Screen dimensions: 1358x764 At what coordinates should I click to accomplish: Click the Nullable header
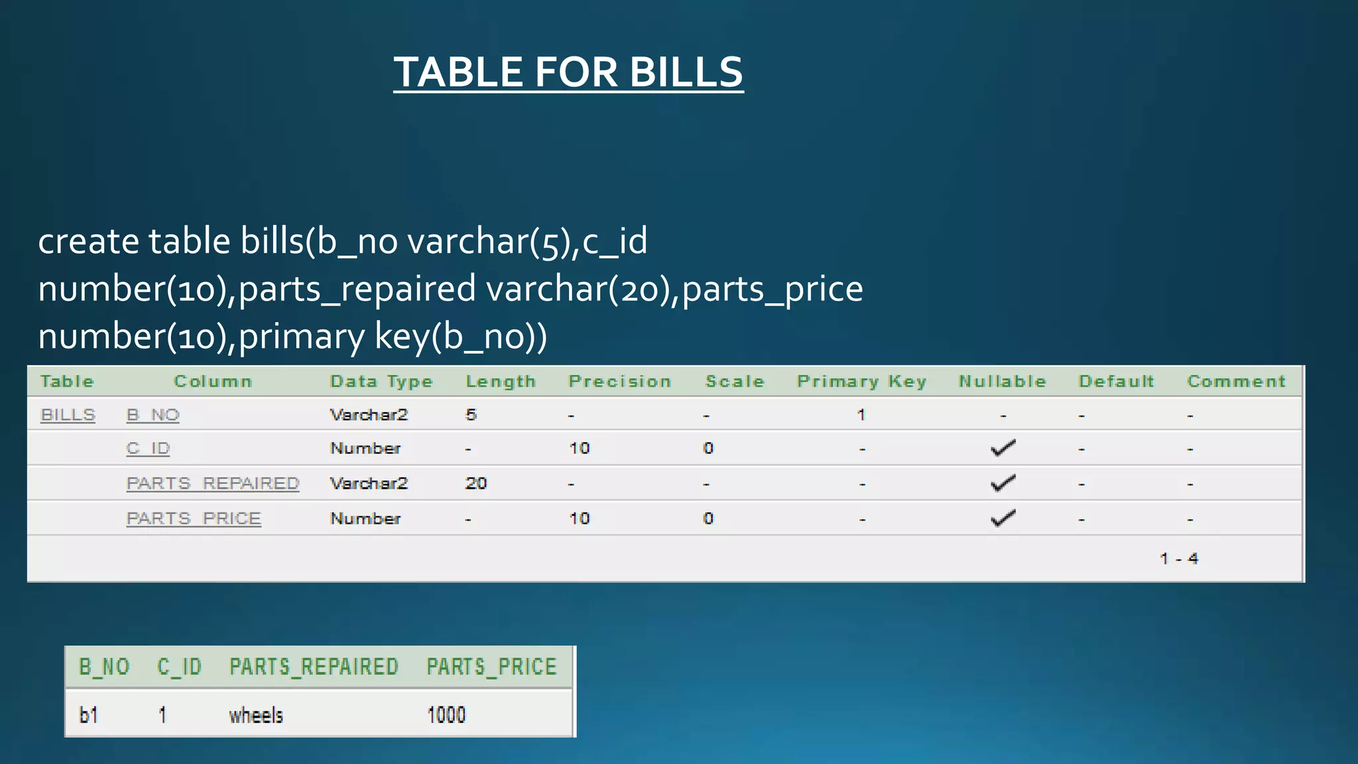[1002, 381]
